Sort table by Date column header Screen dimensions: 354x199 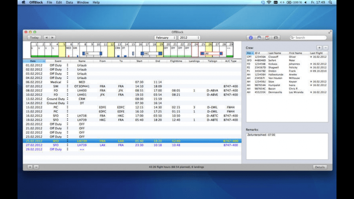click(x=33, y=61)
